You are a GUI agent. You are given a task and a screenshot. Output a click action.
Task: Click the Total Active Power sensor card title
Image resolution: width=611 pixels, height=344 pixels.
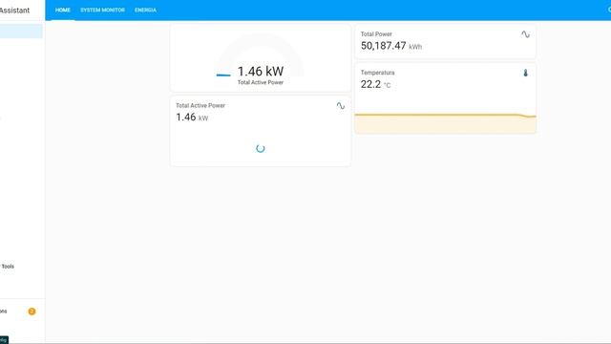[200, 105]
